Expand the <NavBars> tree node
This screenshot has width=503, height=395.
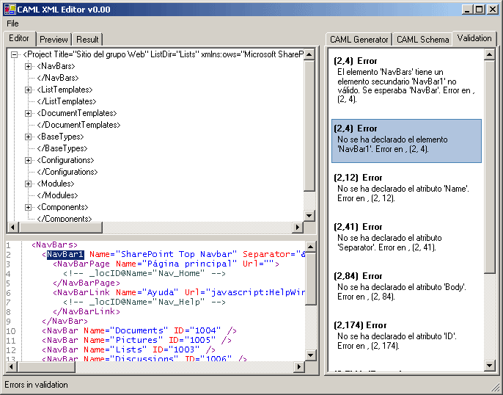pos(28,67)
